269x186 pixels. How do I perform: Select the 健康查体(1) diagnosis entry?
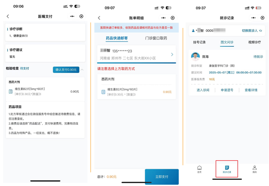[x=18, y=36]
